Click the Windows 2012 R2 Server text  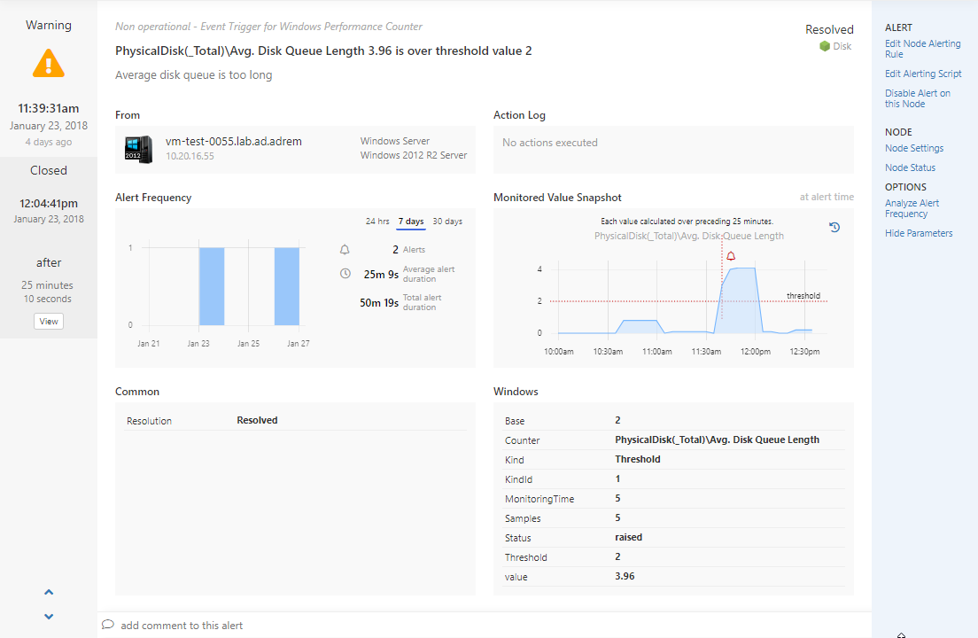414,155
